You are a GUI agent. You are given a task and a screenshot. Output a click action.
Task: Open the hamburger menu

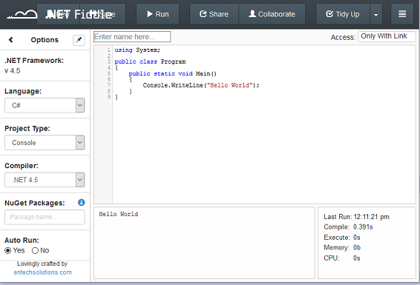coord(402,14)
